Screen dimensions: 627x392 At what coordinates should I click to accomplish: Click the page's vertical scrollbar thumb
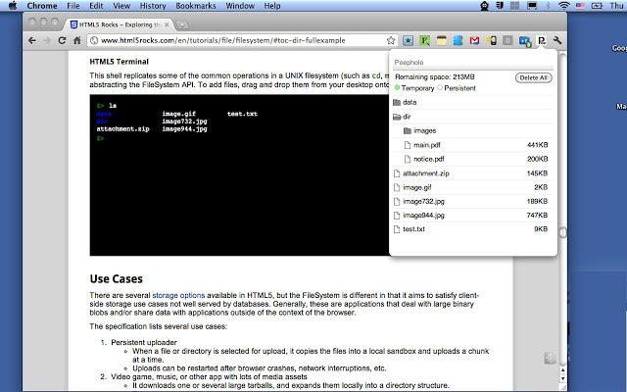click(562, 232)
